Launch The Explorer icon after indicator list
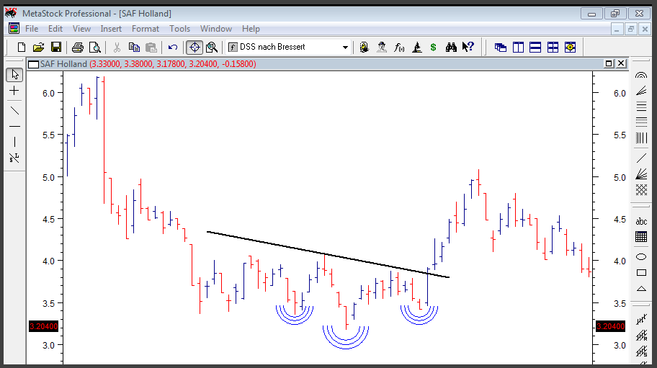Viewport: 657px width, 368px height. (x=364, y=48)
